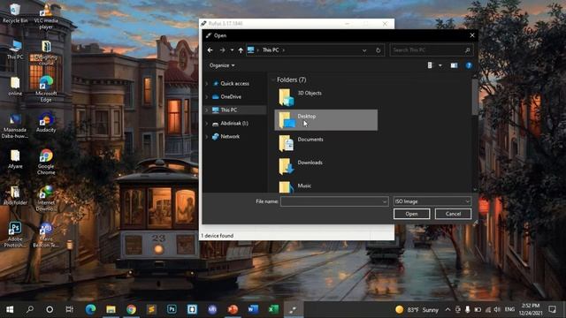Close the Open dialog
The image size is (566, 318).
point(472,35)
